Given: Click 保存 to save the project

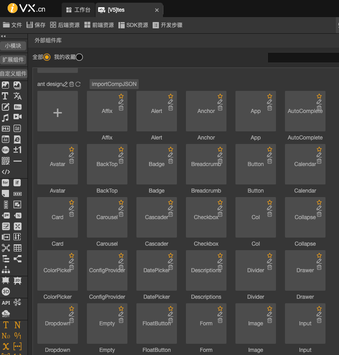Looking at the screenshot, I should (36, 25).
